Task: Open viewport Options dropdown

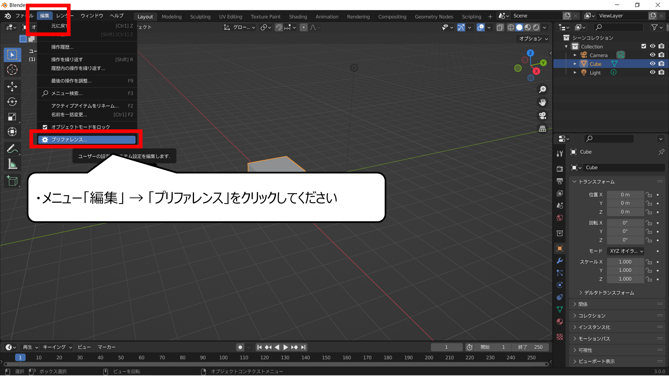Action: (x=534, y=39)
